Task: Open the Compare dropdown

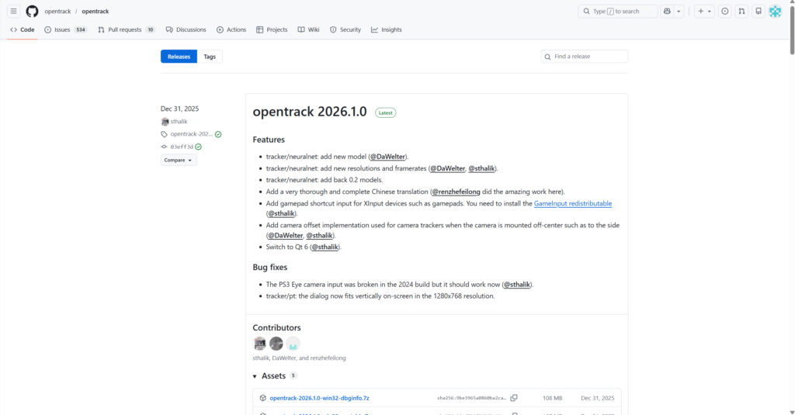Action: [x=179, y=160]
